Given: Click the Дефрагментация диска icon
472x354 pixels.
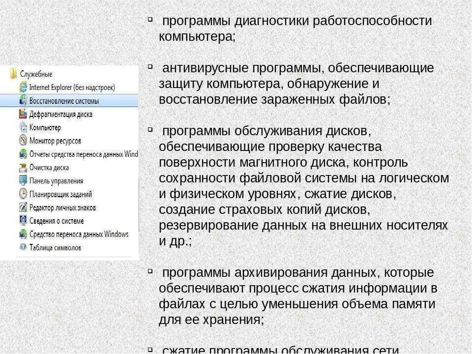Looking at the screenshot, I should coord(23,114).
